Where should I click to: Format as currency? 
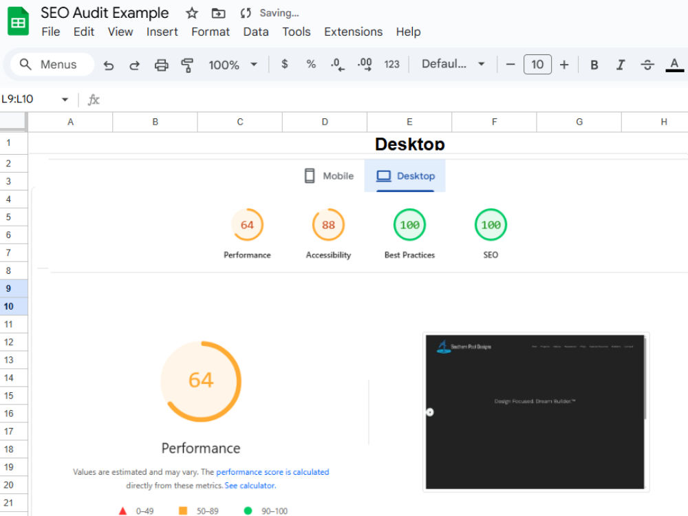(x=285, y=64)
